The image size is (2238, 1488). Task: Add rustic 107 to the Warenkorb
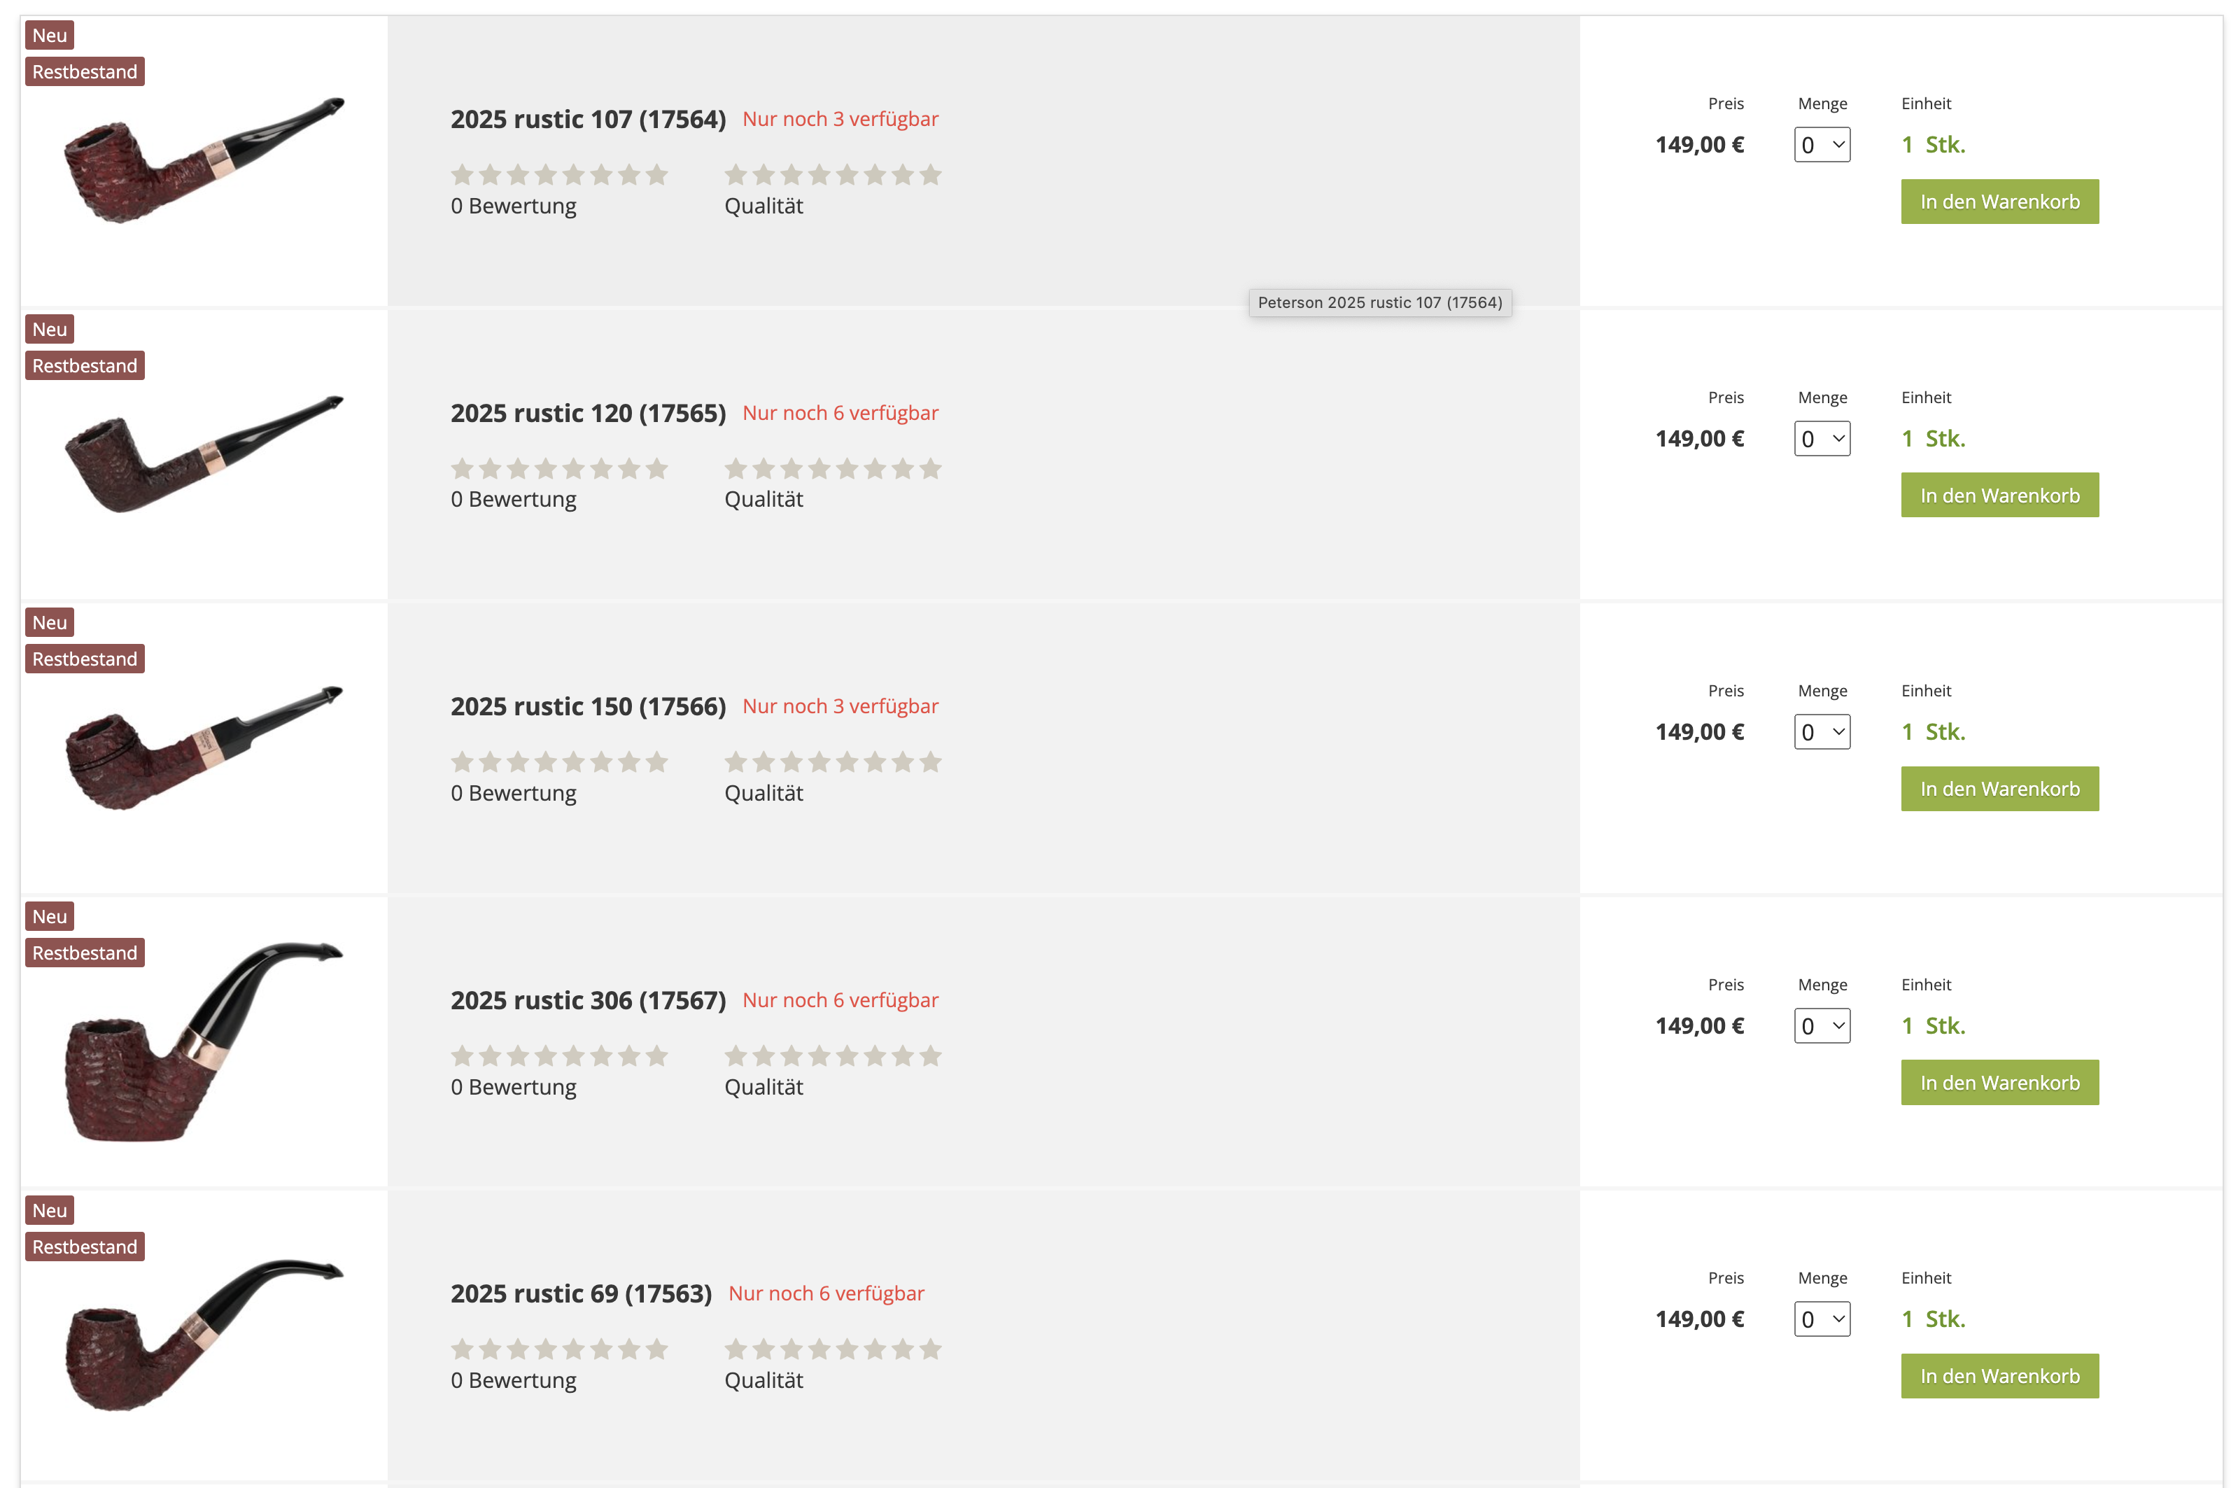(1998, 202)
